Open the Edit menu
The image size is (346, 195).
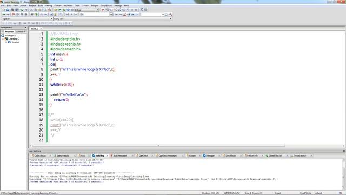tap(9, 6)
